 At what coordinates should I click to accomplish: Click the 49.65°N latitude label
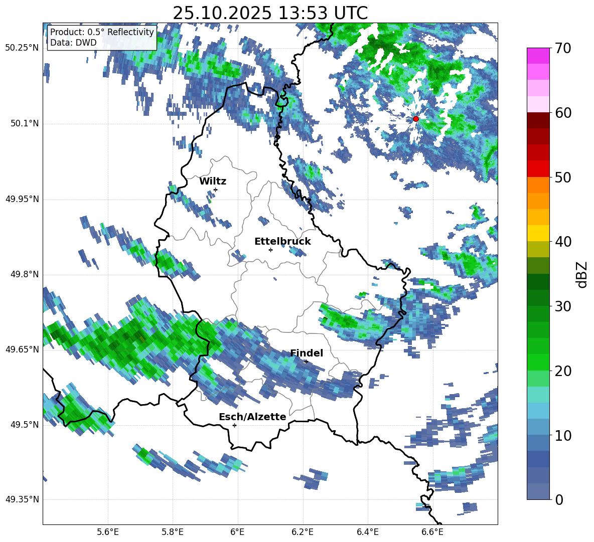click(23, 349)
